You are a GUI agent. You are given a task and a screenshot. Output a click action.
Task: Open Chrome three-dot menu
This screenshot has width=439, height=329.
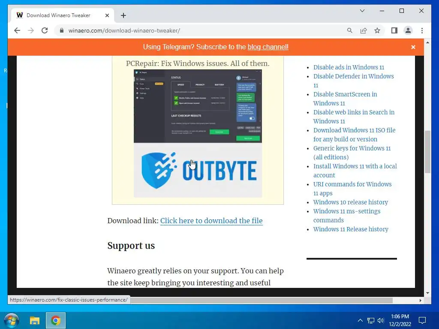pos(422,30)
